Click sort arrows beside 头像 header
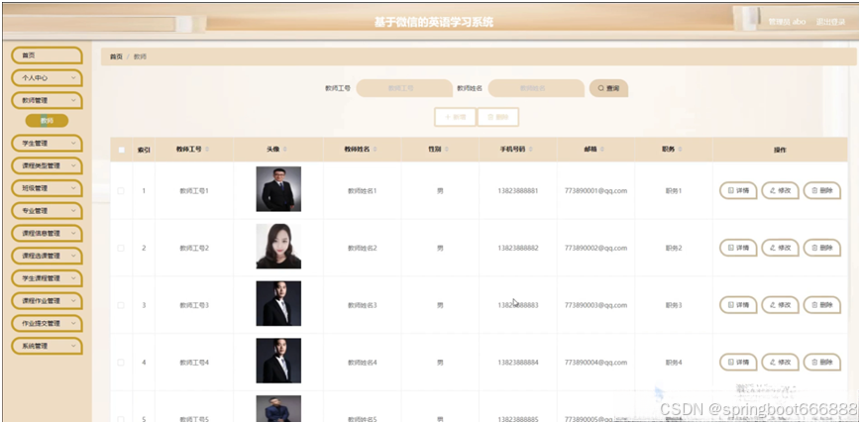 pos(285,150)
